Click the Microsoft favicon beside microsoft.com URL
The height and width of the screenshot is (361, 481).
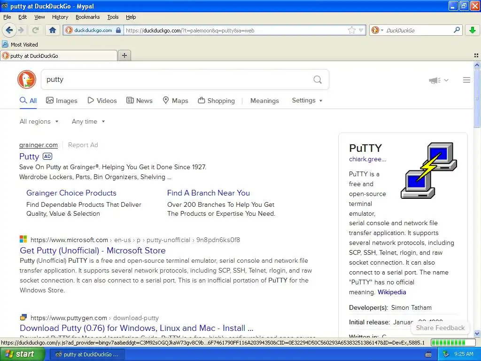[x=23, y=239]
